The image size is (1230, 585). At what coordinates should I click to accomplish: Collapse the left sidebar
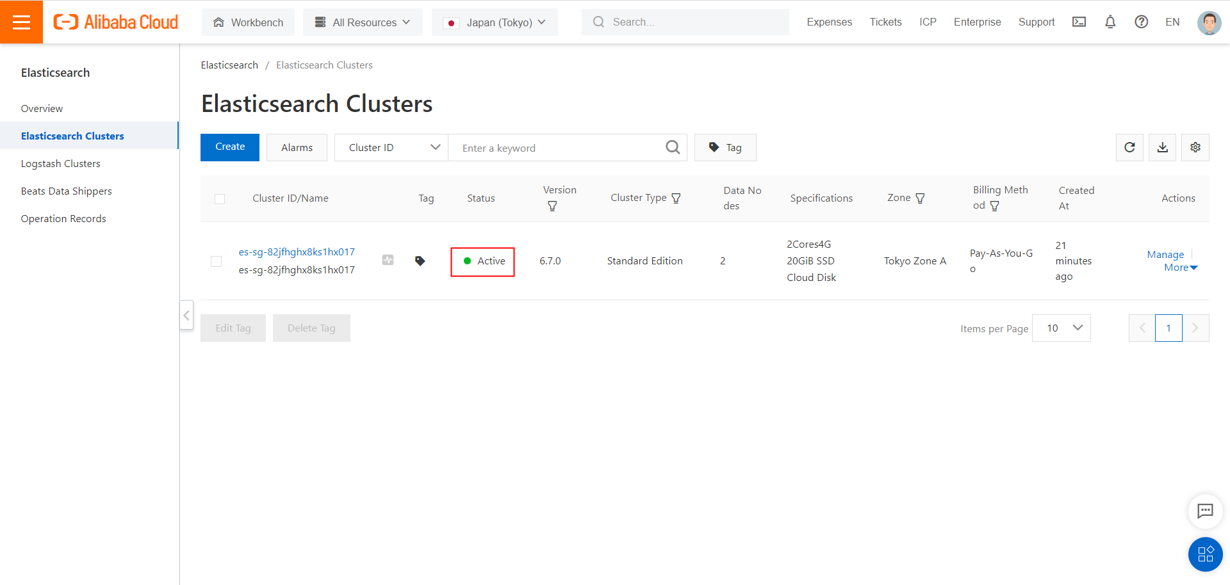[x=186, y=315]
